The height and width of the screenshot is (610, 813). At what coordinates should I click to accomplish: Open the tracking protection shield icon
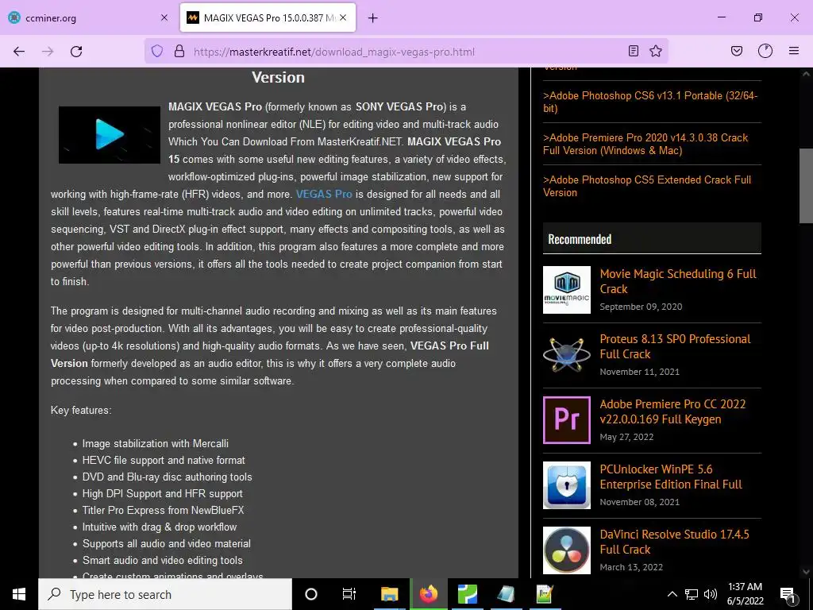157,52
